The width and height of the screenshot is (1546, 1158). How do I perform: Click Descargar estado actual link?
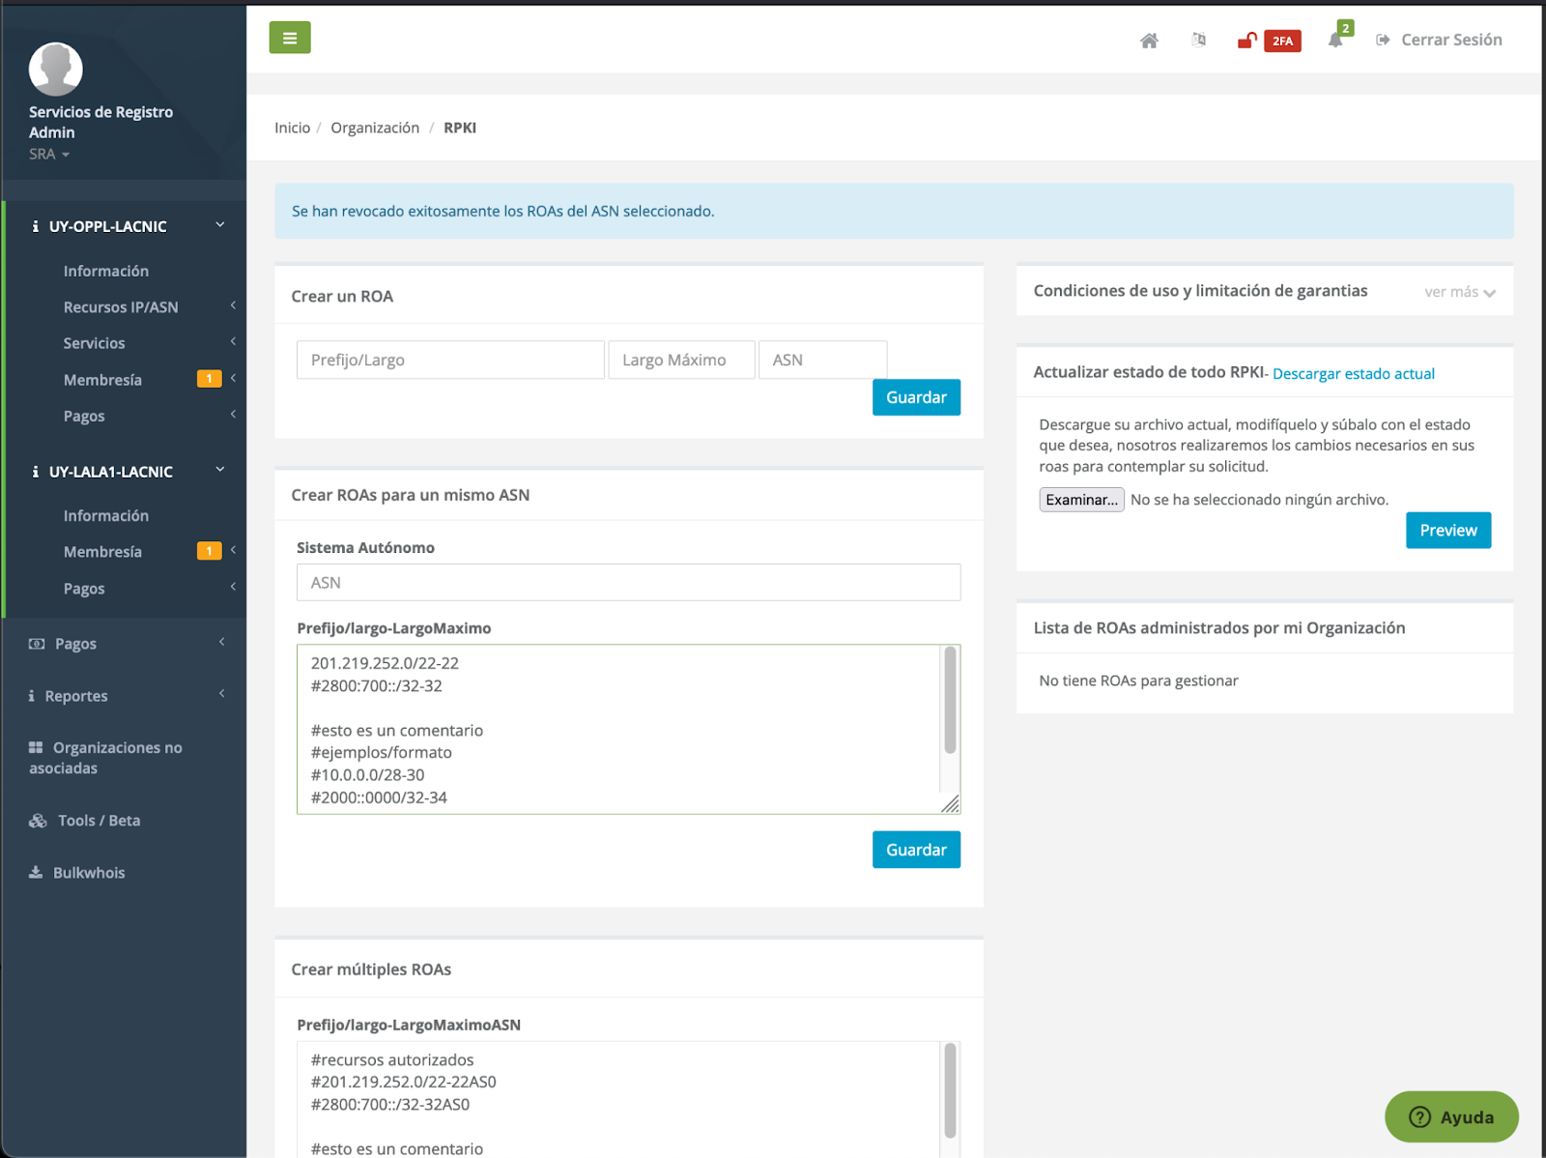tap(1353, 374)
